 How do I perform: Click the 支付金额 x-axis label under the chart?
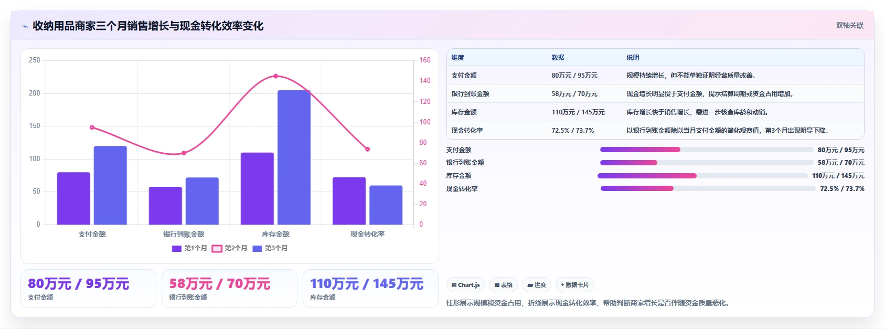(x=92, y=234)
